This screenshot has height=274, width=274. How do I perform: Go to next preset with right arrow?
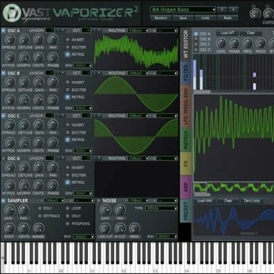pyautogui.click(x=233, y=9)
